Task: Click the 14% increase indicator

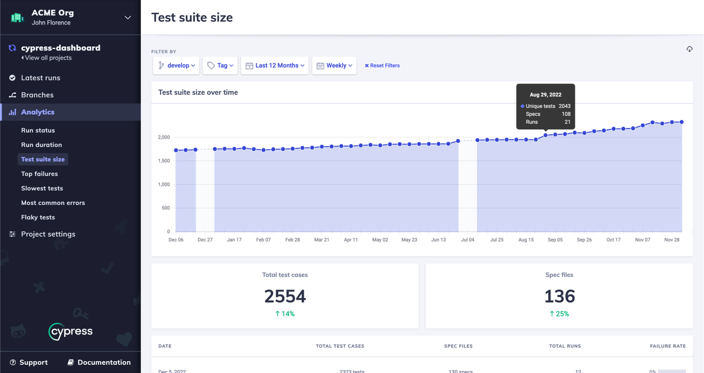Action: (x=285, y=314)
